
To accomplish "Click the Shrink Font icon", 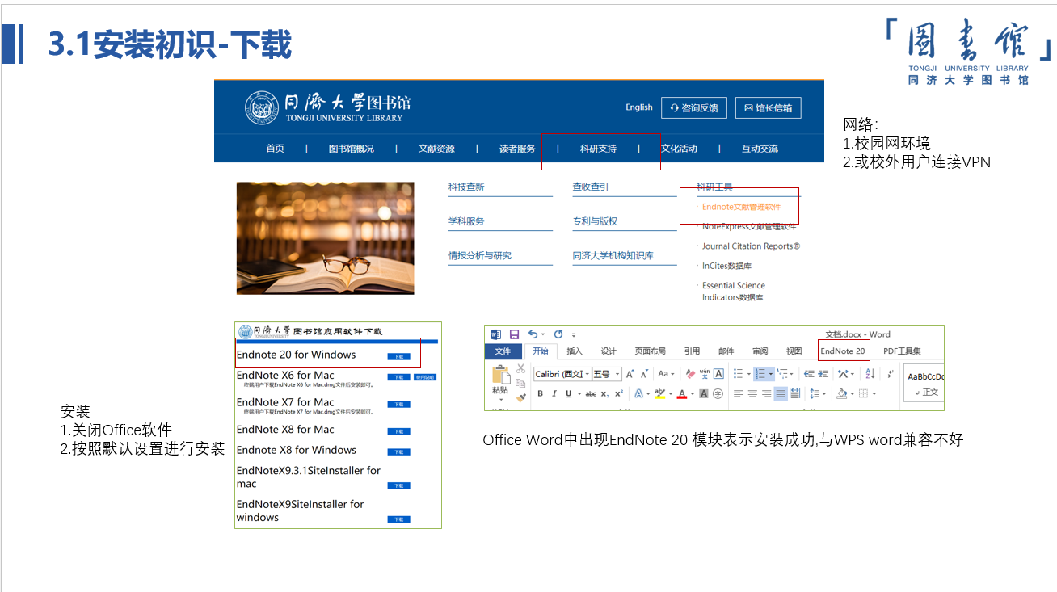I will pos(644,374).
